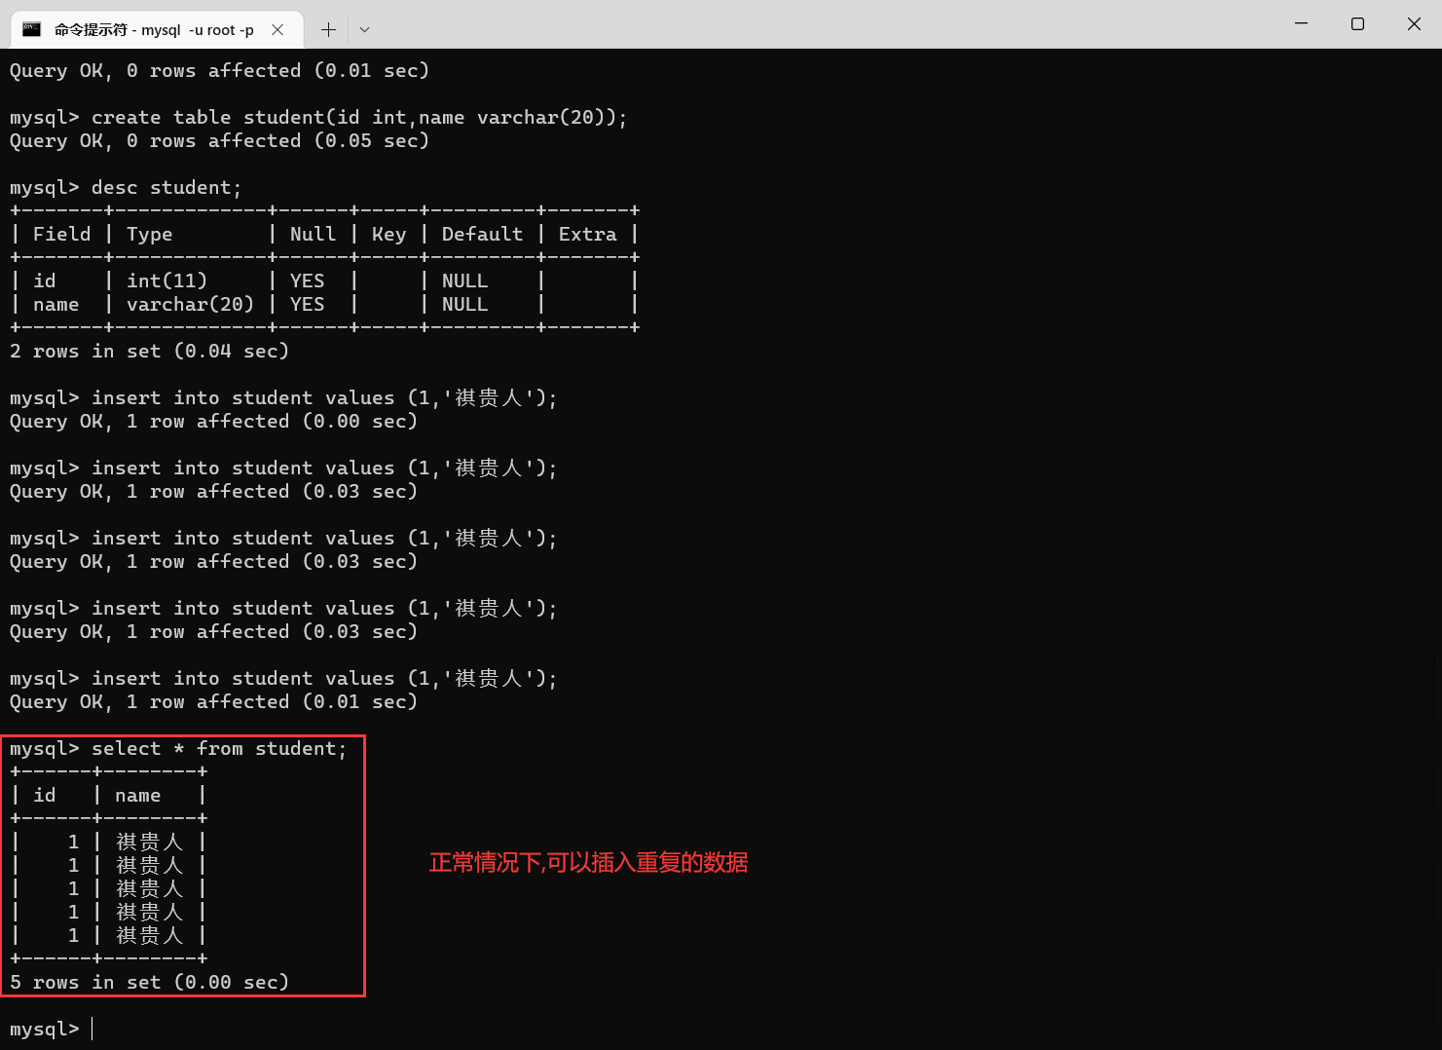1442x1050 pixels.
Task: Click the Field column header
Action: click(x=61, y=234)
